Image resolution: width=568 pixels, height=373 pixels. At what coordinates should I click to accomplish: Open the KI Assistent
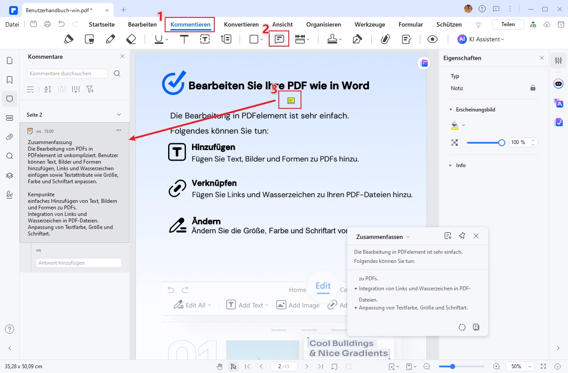pyautogui.click(x=479, y=39)
